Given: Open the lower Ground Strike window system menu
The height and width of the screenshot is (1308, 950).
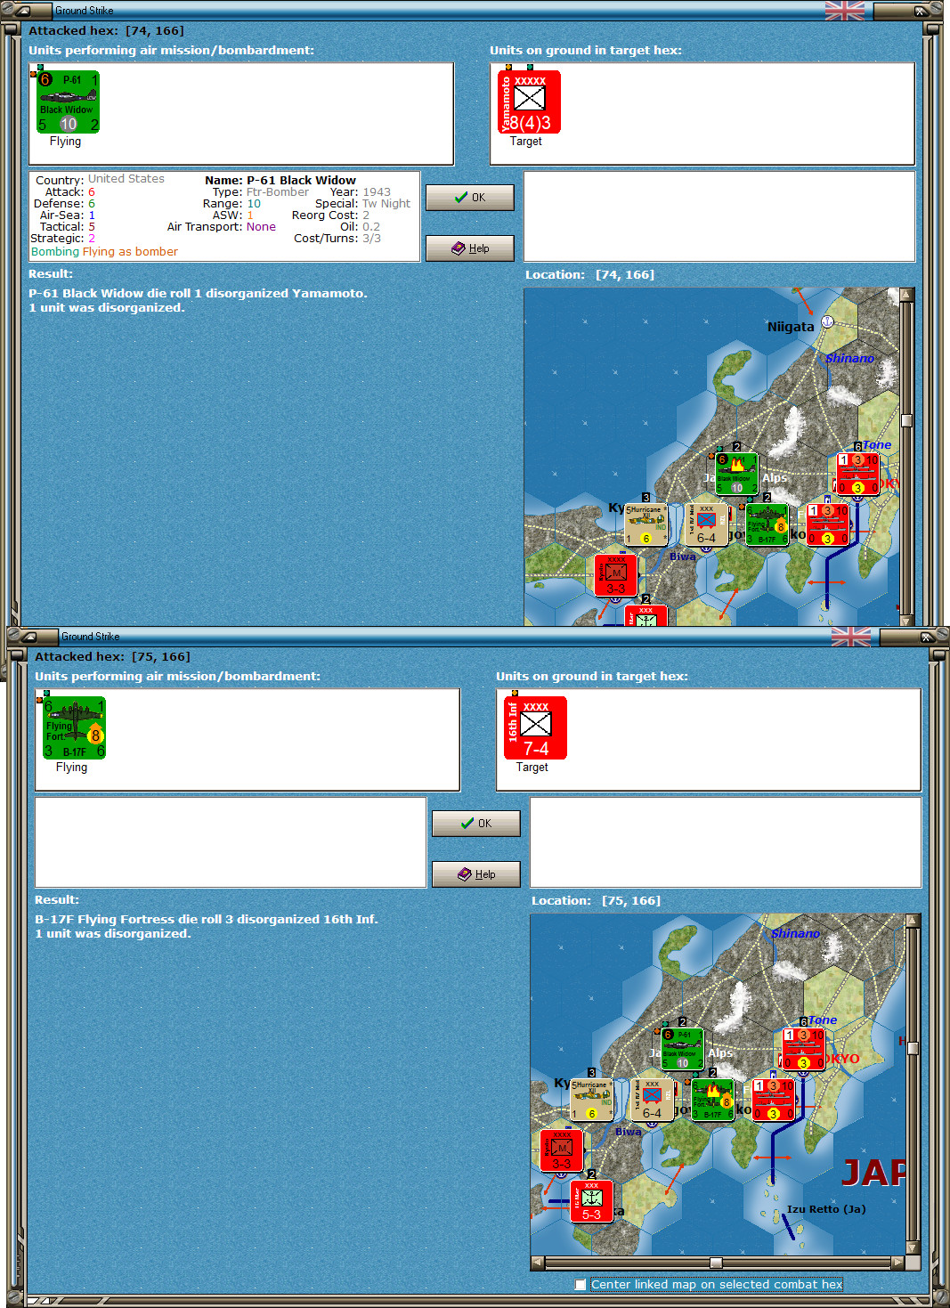Looking at the screenshot, I should tap(31, 637).
